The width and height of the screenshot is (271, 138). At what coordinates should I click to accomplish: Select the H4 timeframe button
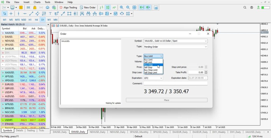click(36, 20)
